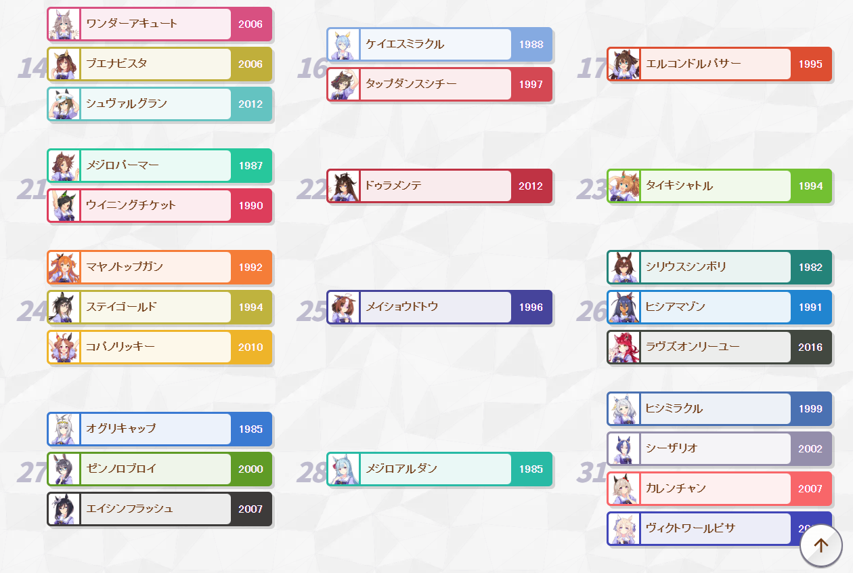Open エイシンフラッシュ character card
Screen dimensions: 853x573
click(x=160, y=509)
